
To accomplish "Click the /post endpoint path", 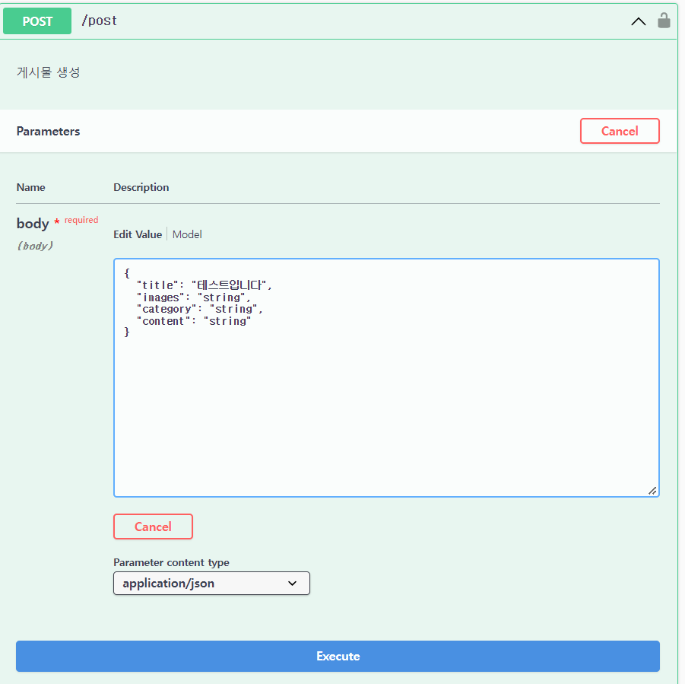I will pos(99,21).
